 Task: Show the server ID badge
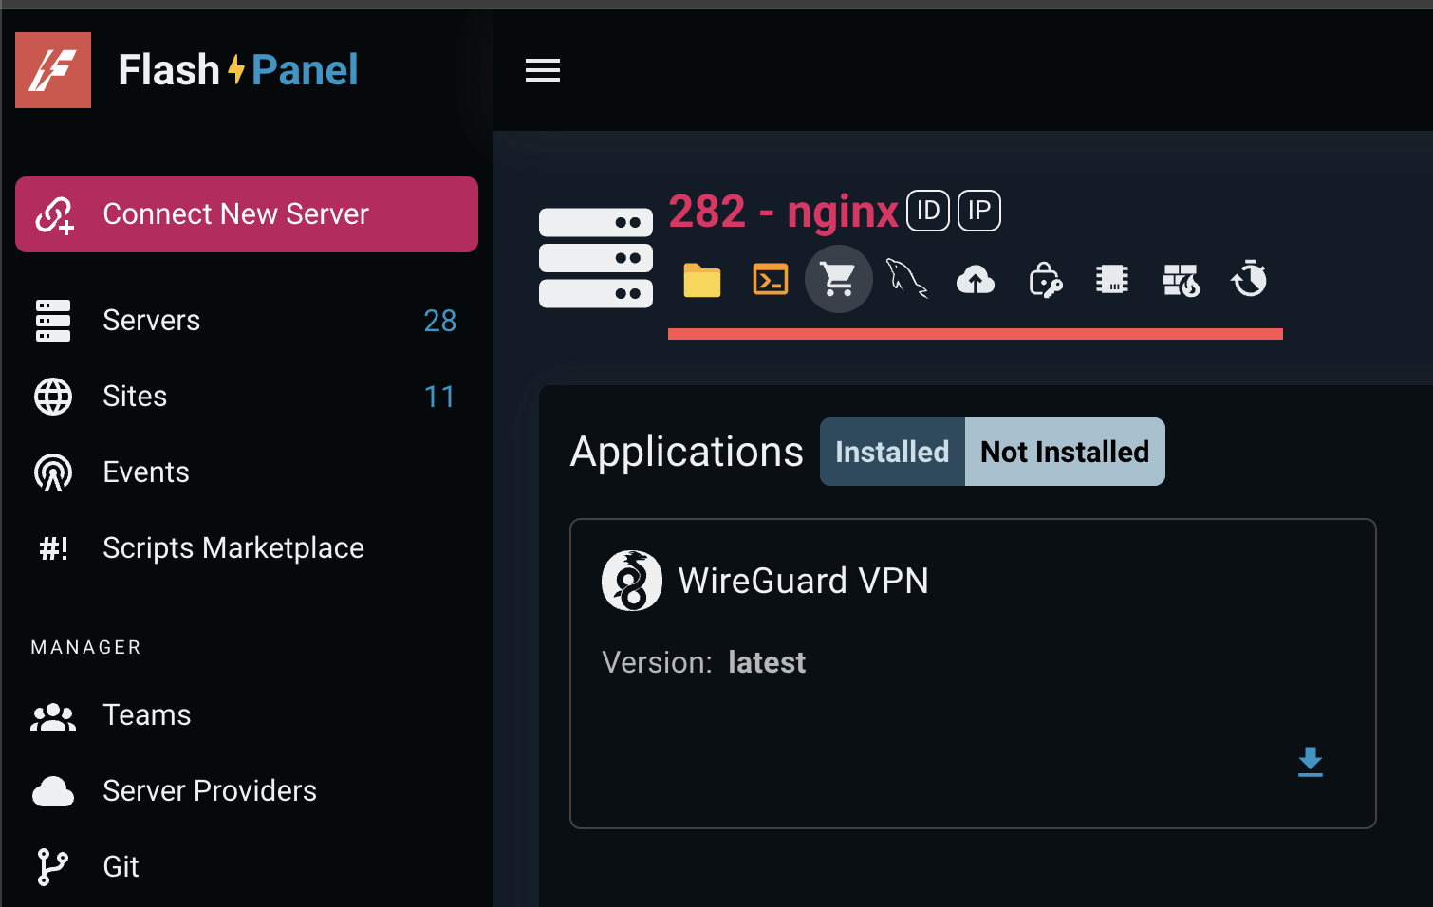927,211
